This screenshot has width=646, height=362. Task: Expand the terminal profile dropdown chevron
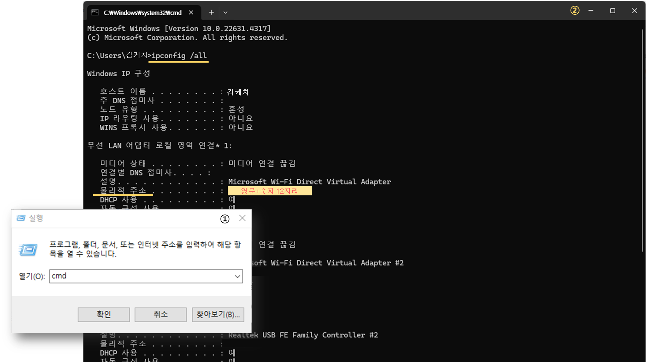(x=225, y=13)
